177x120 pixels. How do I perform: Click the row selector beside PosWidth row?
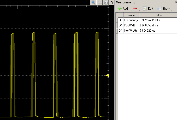[x=117, y=25]
